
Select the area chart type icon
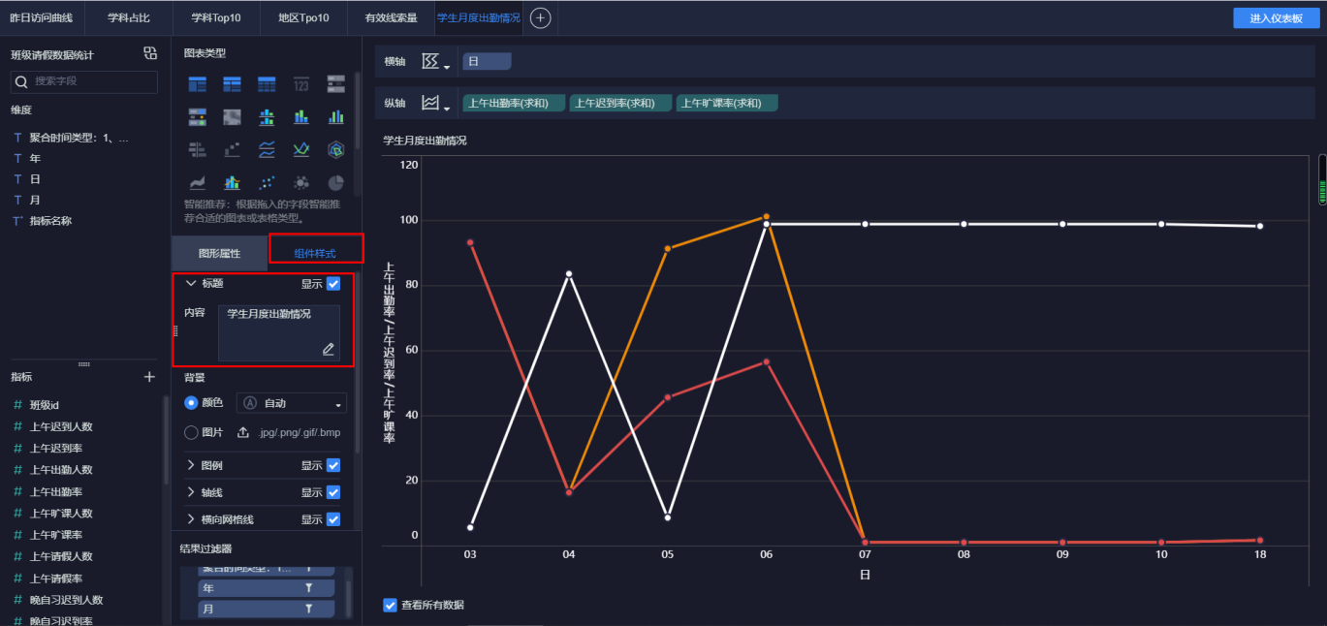(x=197, y=182)
